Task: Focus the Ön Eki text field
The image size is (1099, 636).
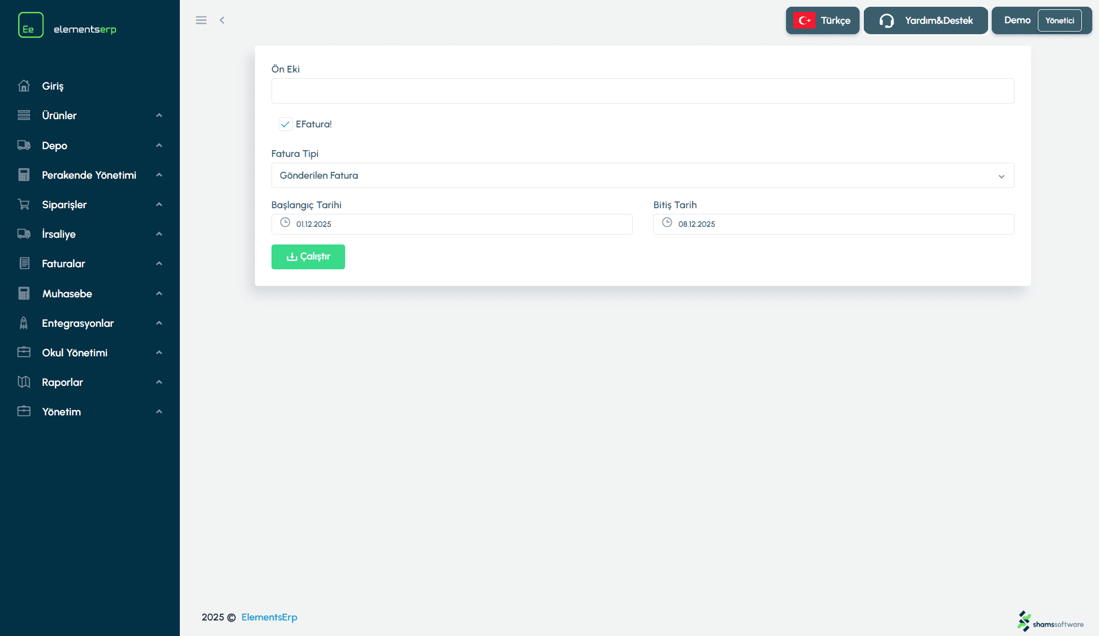Action: 643,91
